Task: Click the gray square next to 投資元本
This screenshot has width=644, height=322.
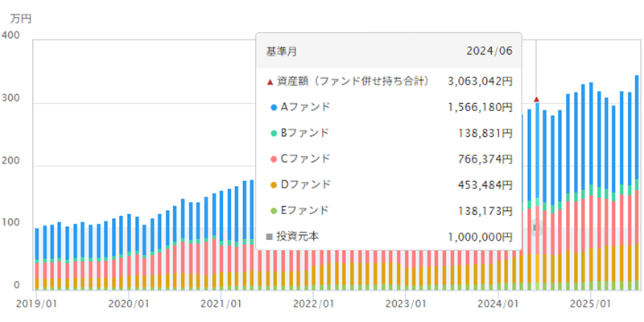Action: [x=270, y=237]
